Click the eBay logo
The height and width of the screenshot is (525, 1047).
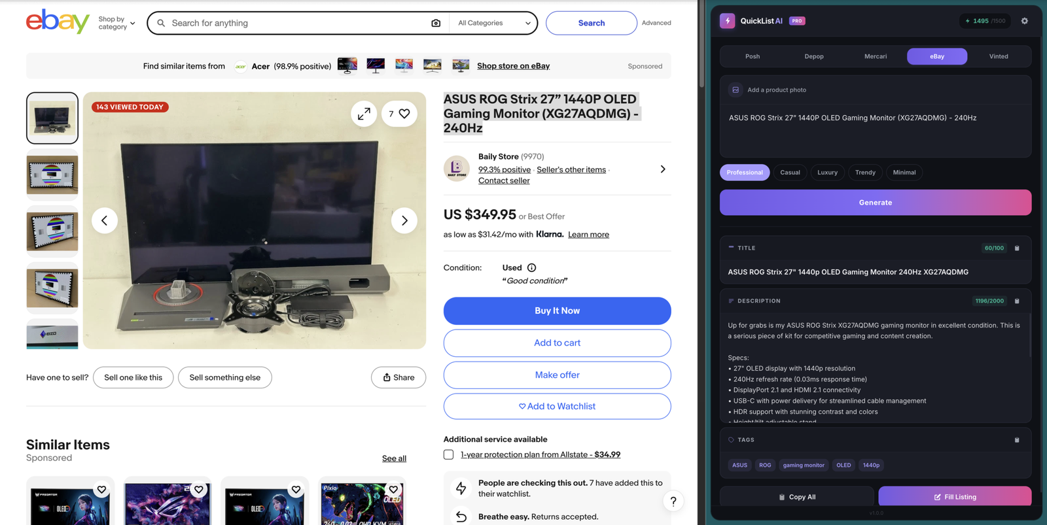pyautogui.click(x=58, y=22)
